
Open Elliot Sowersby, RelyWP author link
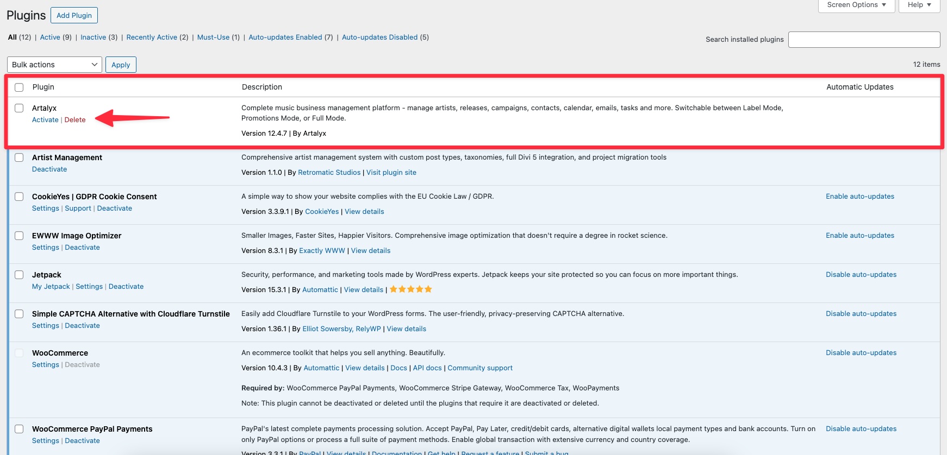point(341,329)
